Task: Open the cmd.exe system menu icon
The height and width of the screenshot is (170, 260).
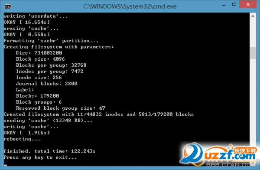Action: [x=8, y=7]
